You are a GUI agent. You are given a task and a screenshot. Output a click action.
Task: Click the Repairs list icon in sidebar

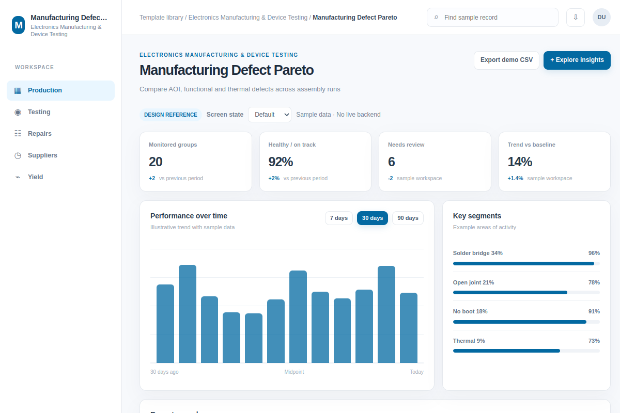[18, 134]
